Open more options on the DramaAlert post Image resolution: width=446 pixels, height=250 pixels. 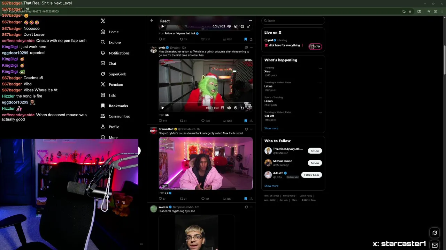[251, 129]
